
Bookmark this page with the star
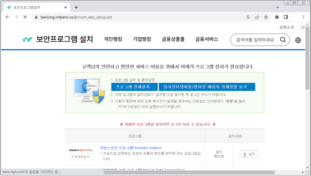click(x=266, y=17)
